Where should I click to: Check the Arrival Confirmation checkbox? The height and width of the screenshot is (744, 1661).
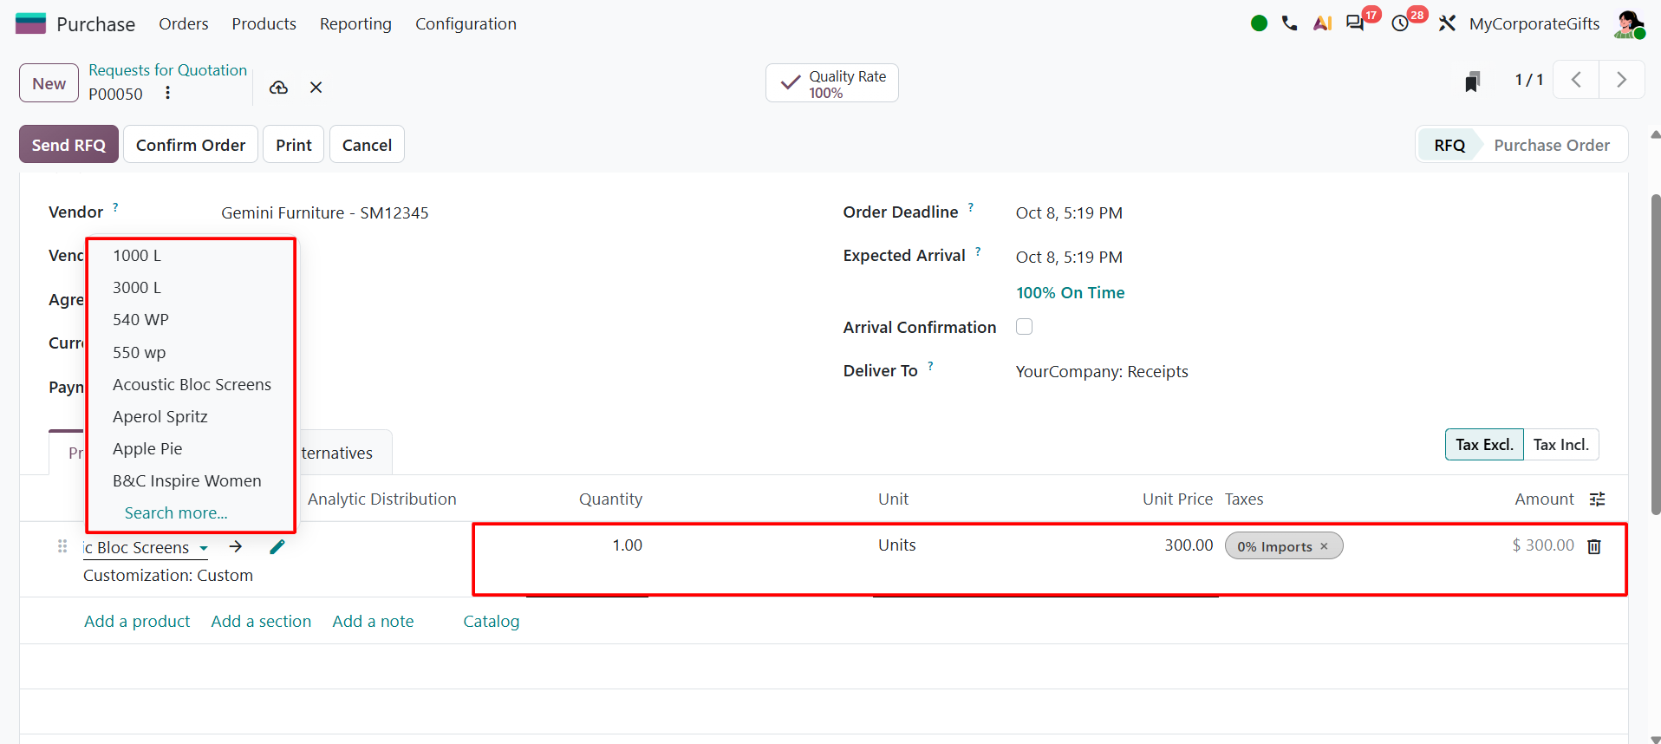(x=1025, y=327)
